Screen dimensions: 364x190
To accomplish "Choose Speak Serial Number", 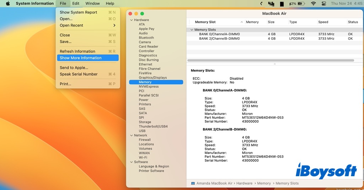I will click(x=88, y=74).
